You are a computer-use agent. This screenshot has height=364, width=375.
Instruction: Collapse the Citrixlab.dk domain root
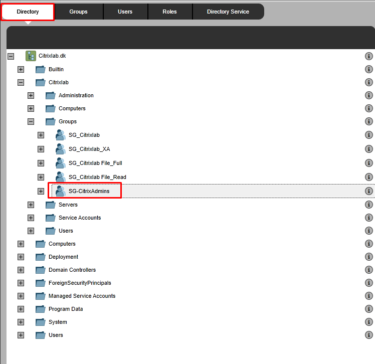11,56
